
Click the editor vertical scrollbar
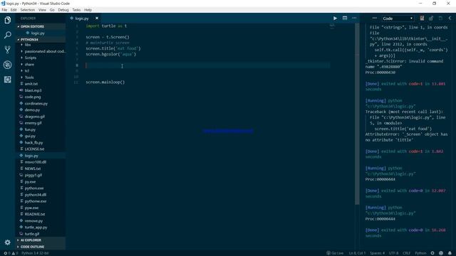pyautogui.click(x=357, y=114)
